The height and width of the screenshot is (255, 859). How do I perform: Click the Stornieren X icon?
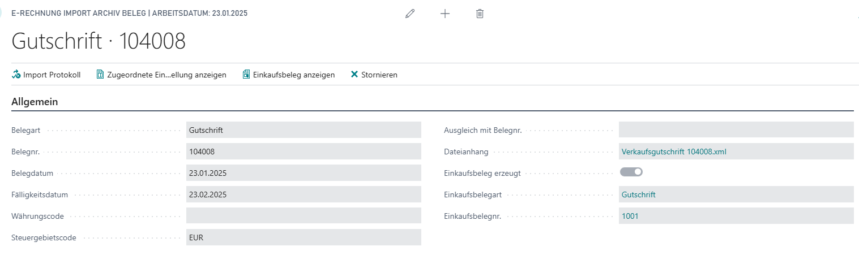click(354, 75)
